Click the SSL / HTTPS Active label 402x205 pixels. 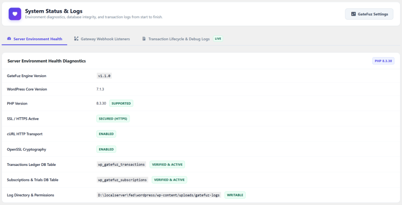pos(23,119)
